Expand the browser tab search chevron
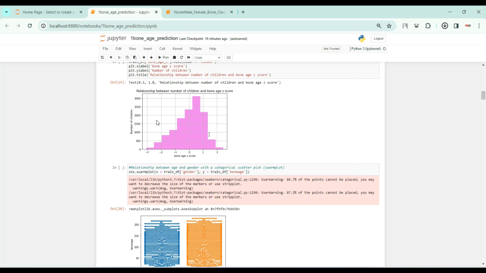This screenshot has height=273, width=486. pos(6,12)
